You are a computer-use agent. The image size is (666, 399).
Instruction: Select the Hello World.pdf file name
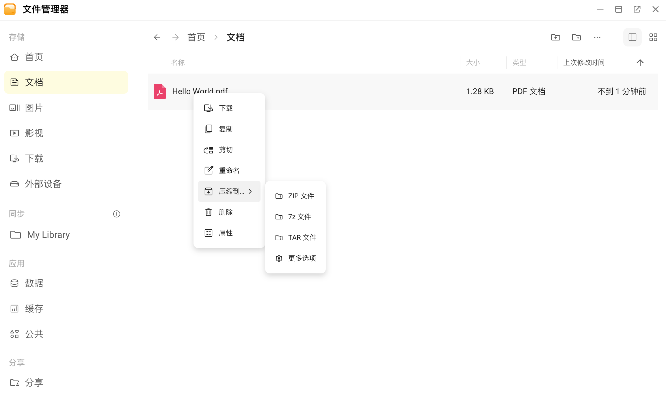click(x=200, y=91)
